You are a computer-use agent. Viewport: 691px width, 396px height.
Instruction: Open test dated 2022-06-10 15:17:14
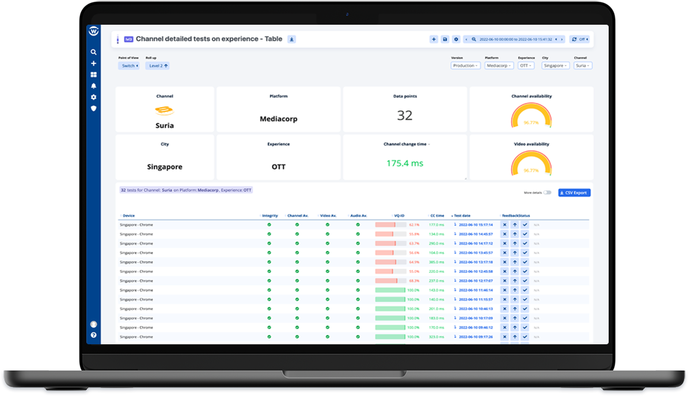pos(475,225)
